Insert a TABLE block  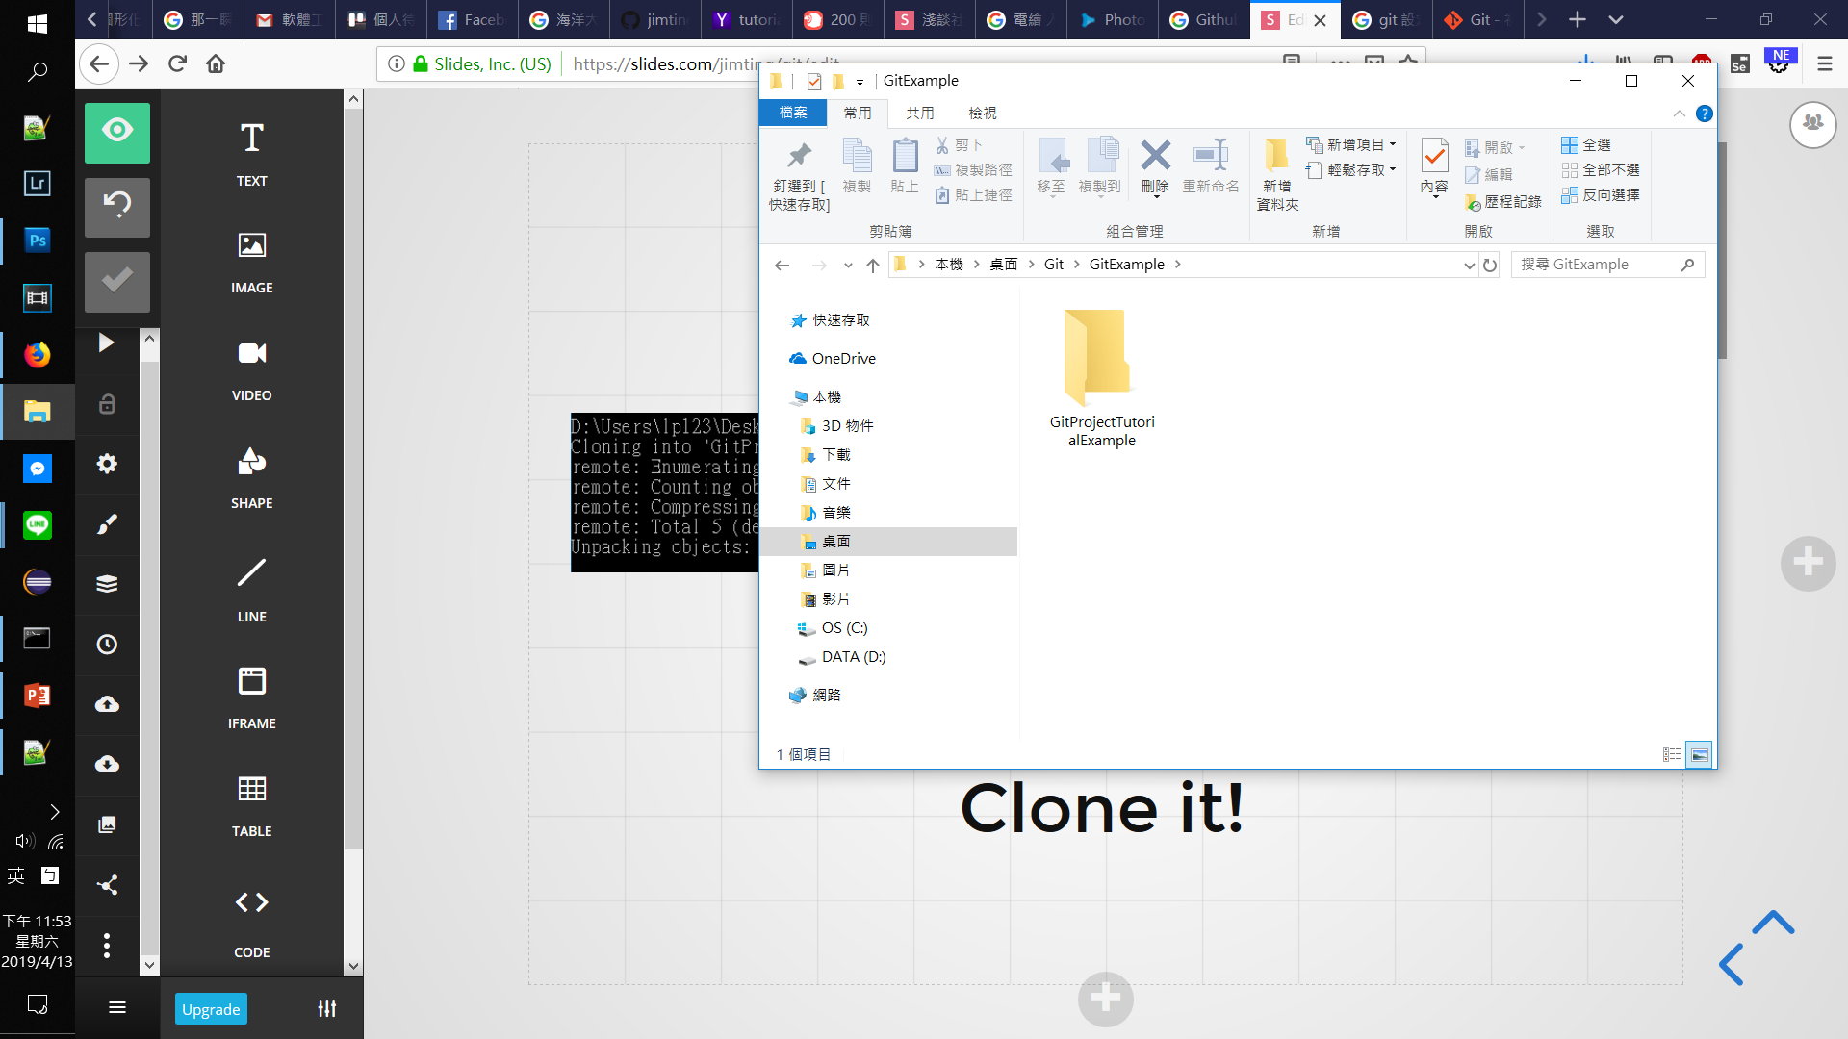coord(251,804)
